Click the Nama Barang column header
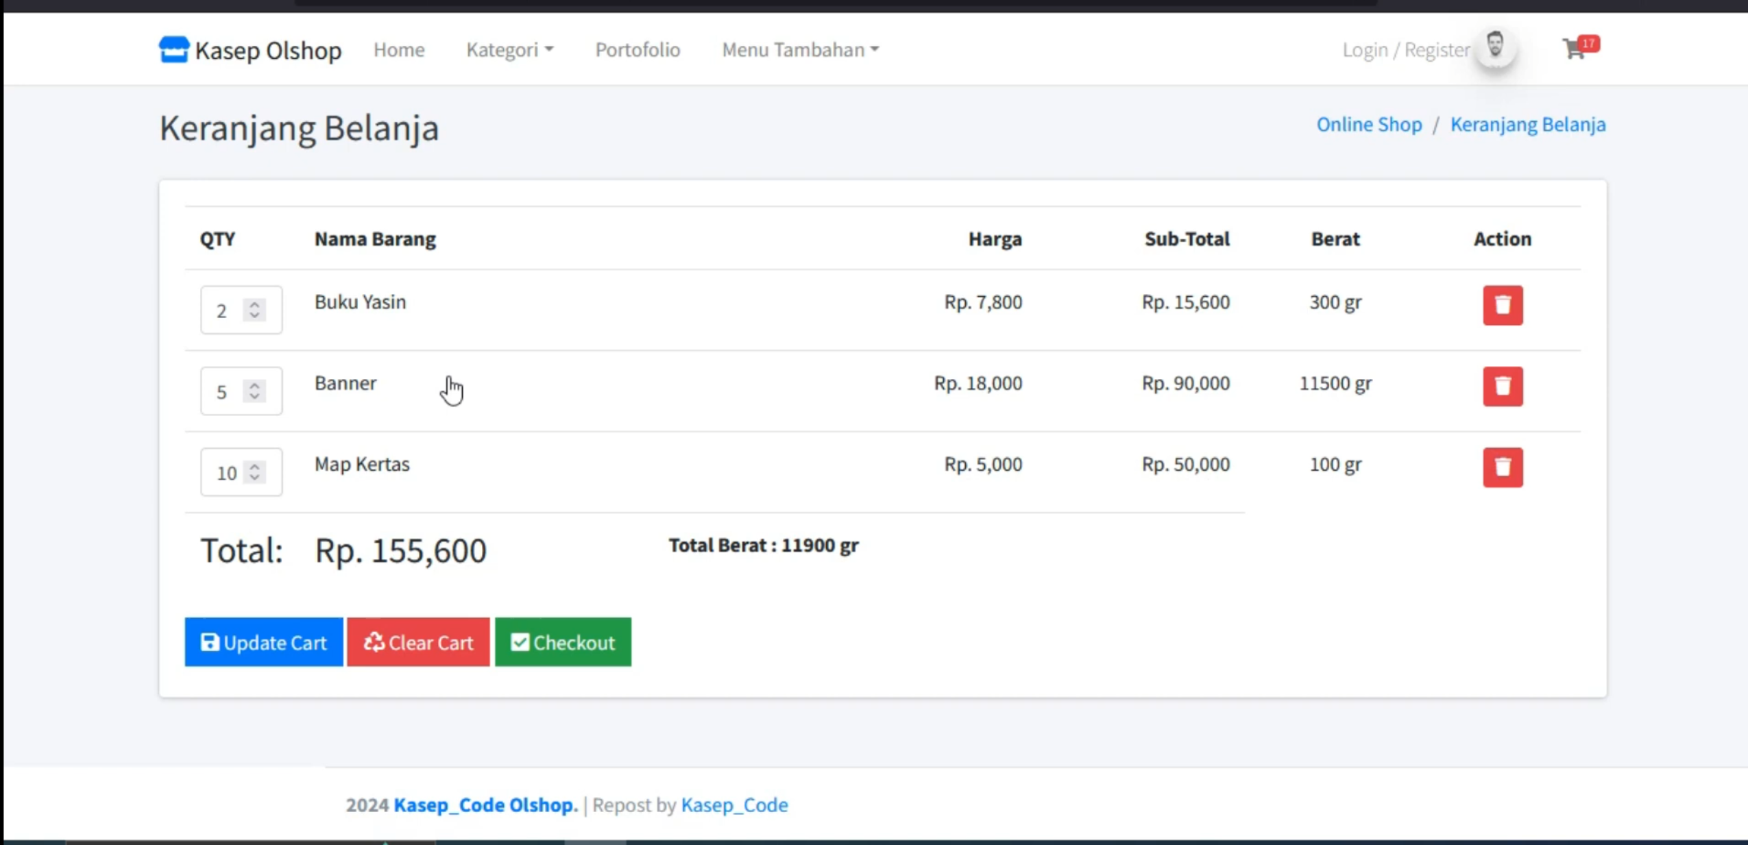Screen dimensions: 1748x845 (375, 238)
